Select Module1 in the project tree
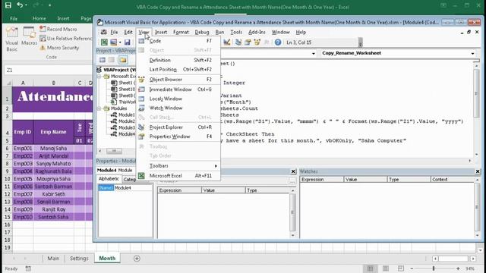486x273 pixels. point(123,115)
